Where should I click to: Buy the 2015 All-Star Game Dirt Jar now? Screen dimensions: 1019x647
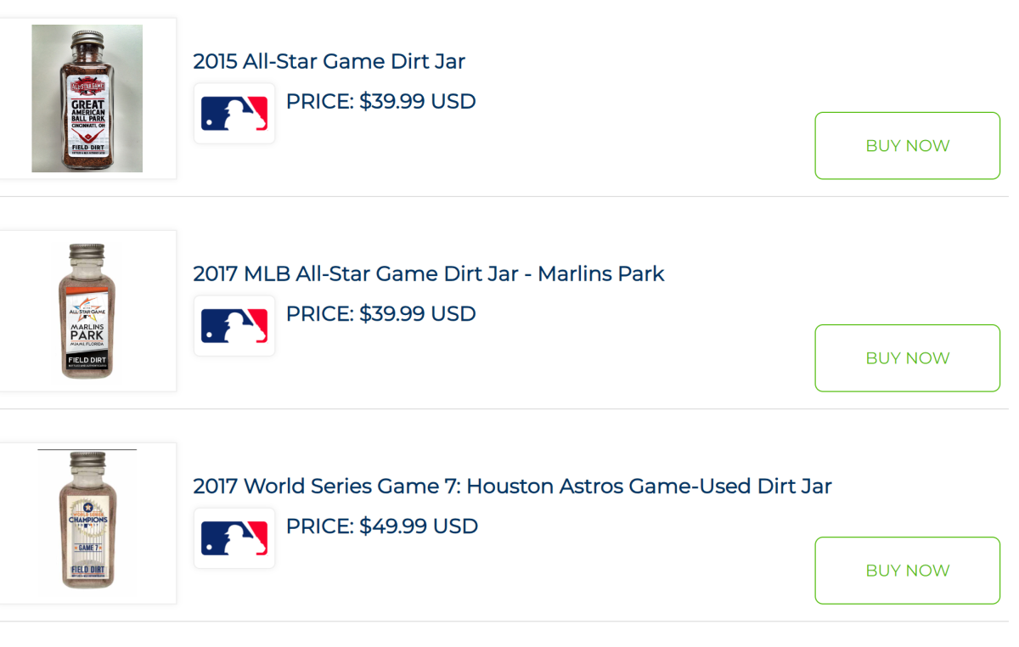point(907,145)
